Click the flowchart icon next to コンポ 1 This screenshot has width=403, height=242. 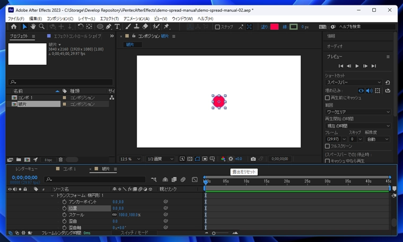pos(112,97)
